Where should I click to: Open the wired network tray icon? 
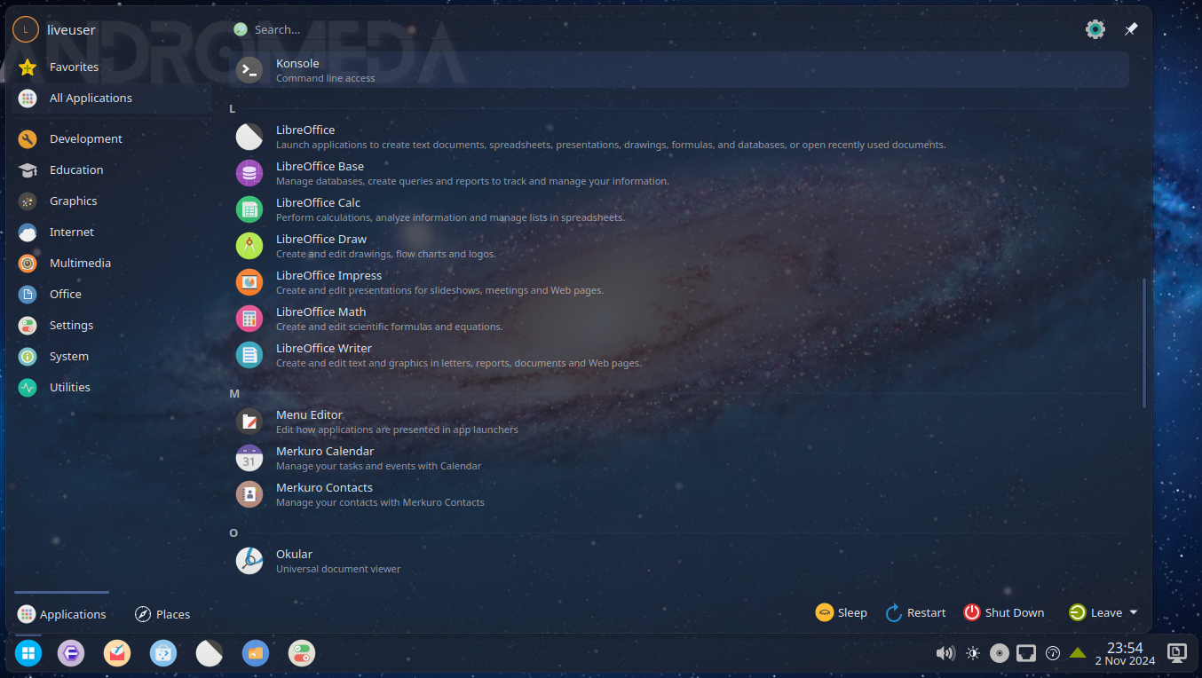[1026, 654]
